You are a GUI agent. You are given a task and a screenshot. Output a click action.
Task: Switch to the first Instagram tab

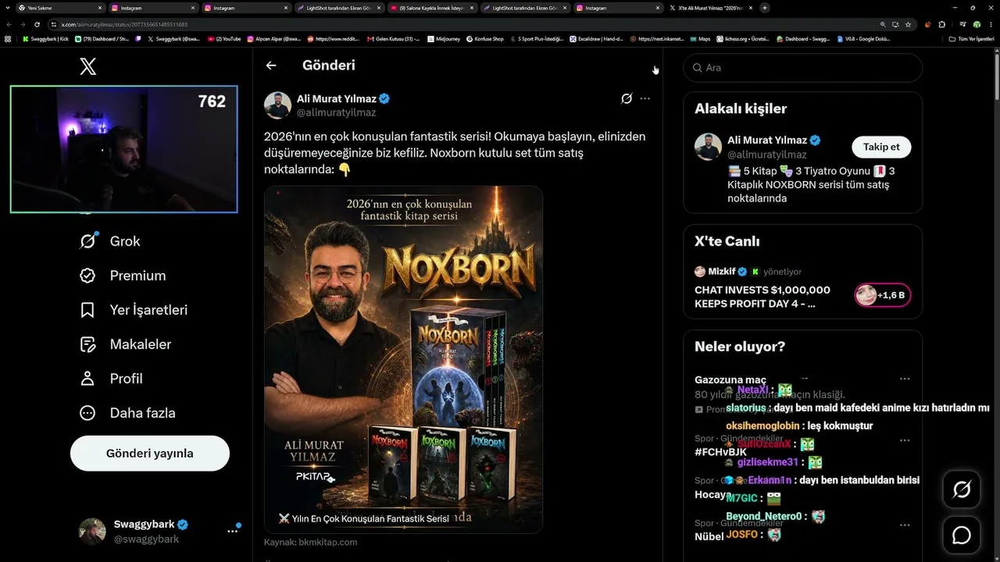(x=154, y=8)
